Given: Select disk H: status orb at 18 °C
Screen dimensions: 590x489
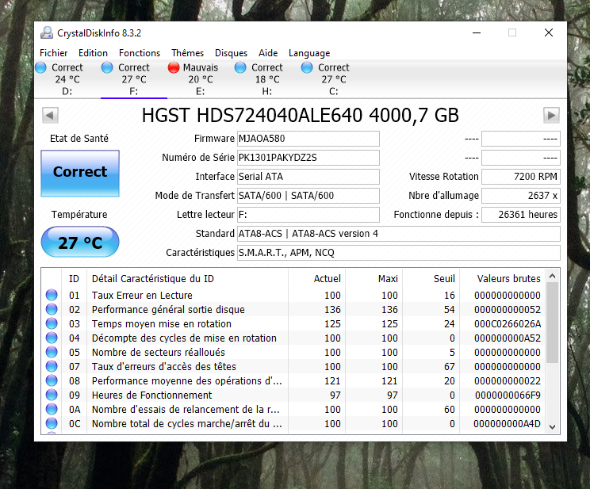Looking at the screenshot, I should 240,67.
